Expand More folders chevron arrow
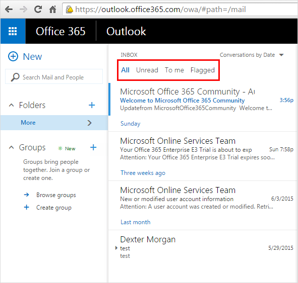 pos(90,123)
